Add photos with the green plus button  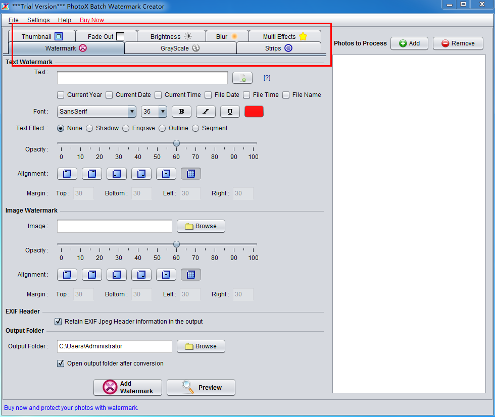pyautogui.click(x=409, y=43)
